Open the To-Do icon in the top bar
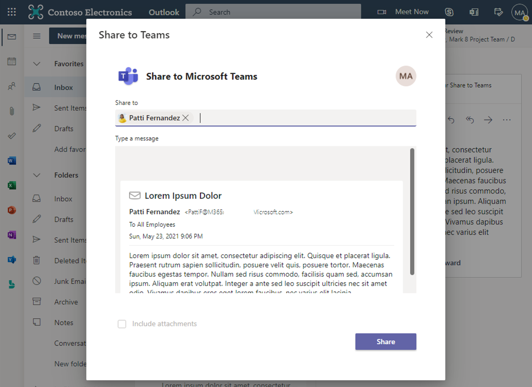 [x=498, y=12]
